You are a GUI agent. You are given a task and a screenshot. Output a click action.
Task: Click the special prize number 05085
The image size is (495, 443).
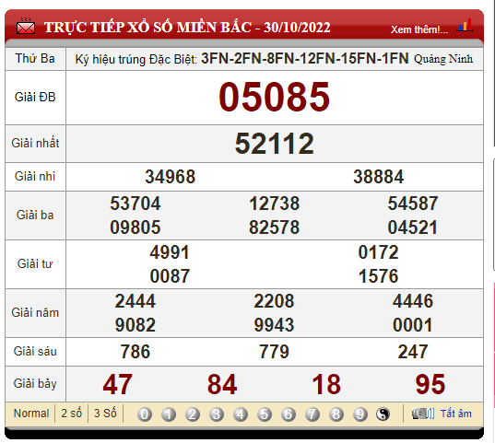pyautogui.click(x=274, y=97)
